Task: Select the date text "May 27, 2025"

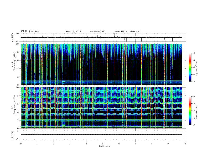Action: pos(73,32)
